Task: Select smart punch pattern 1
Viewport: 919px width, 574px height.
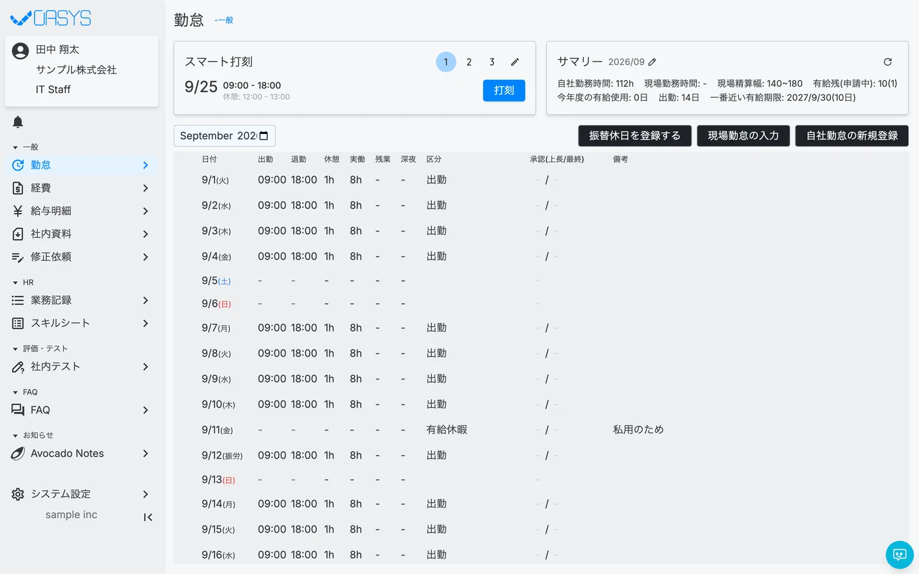Action: tap(446, 62)
